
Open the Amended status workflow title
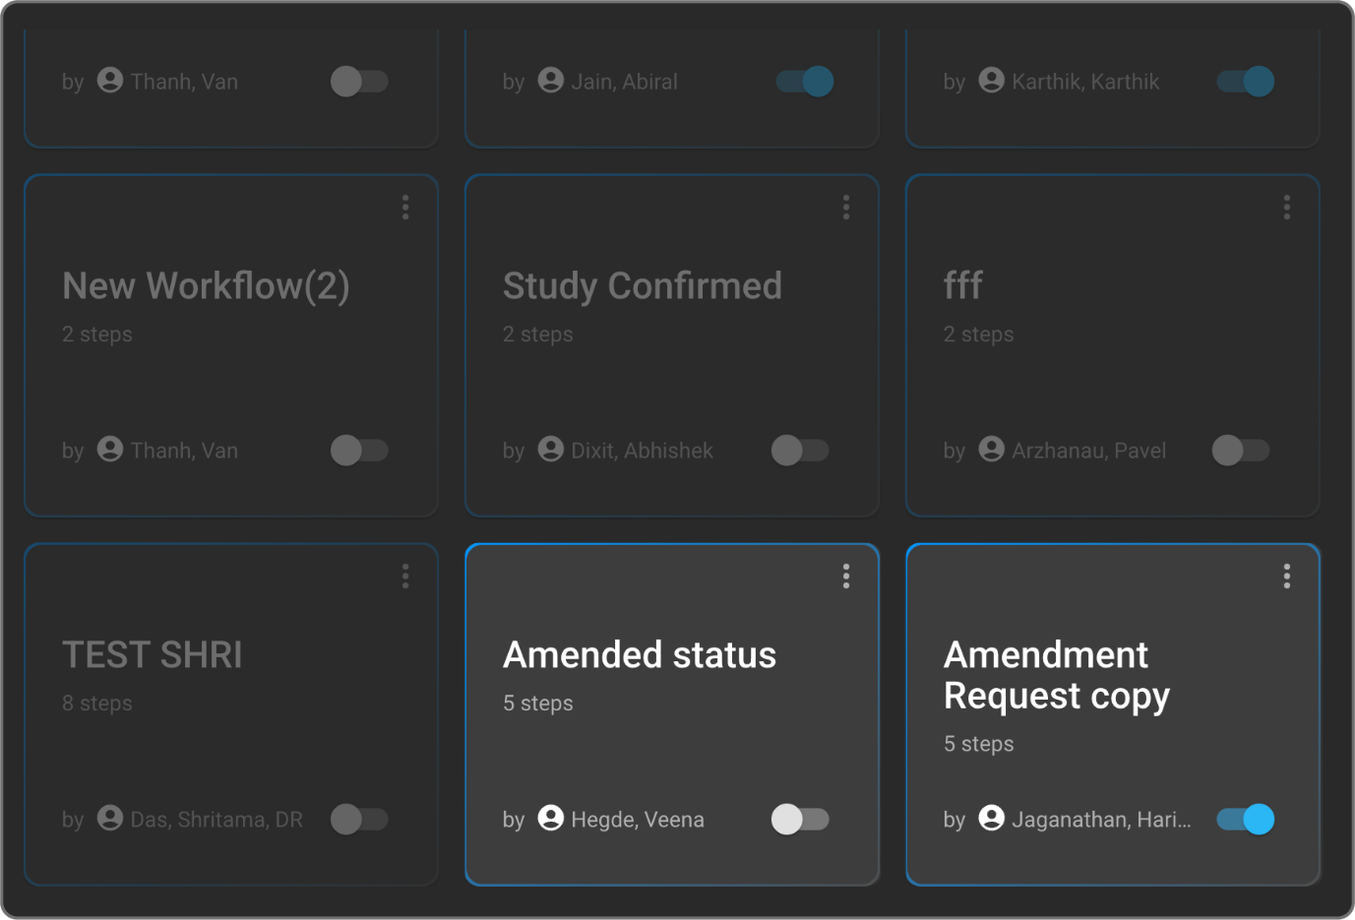pyautogui.click(x=640, y=655)
